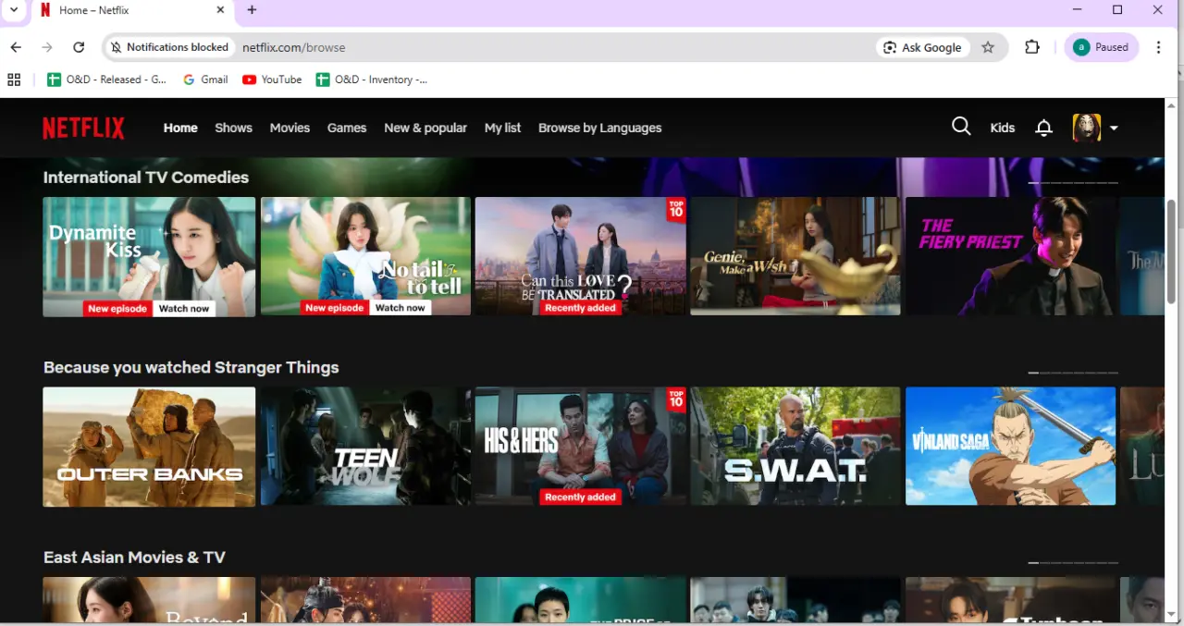Open the His & Hers thumbnail

pos(580,447)
